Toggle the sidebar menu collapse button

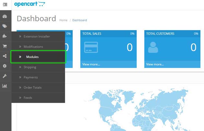[x=5, y=4]
